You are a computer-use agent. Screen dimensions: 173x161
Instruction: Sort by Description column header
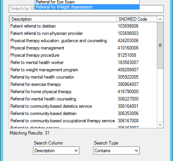pos(63,19)
